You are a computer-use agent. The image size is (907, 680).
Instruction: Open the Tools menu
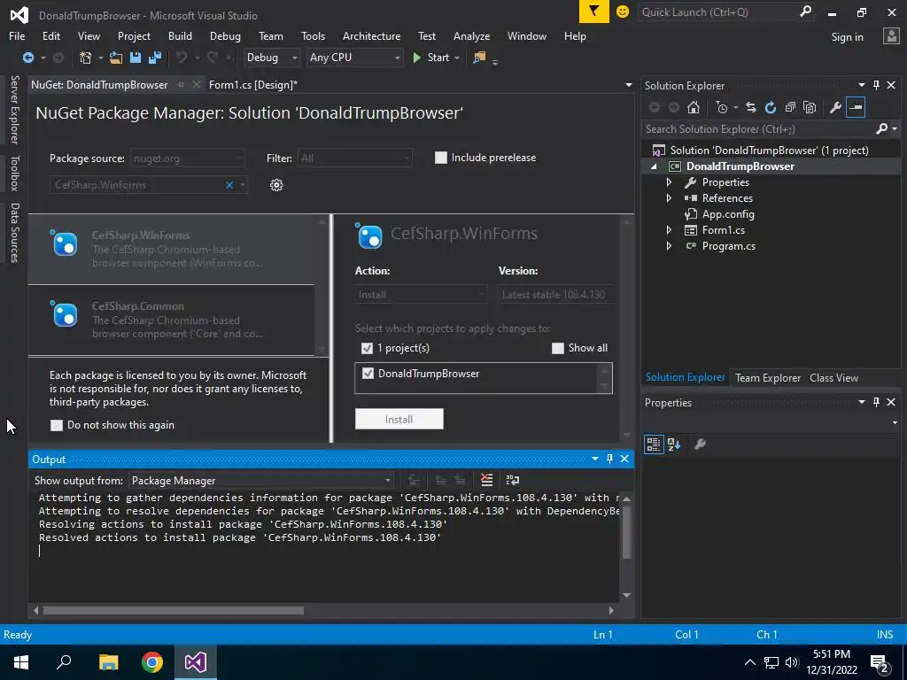pos(313,35)
